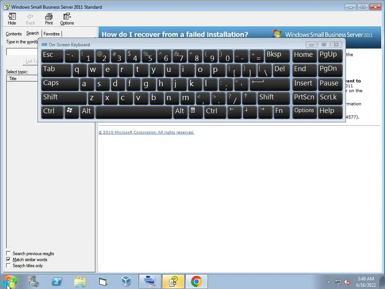The height and width of the screenshot is (289, 385).
Task: Switch to the Contents tab
Action: click(x=14, y=33)
